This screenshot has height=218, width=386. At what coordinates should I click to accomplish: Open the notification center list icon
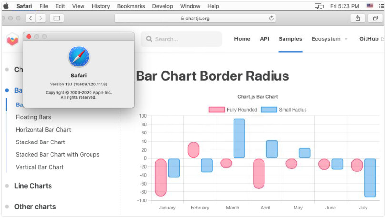tap(381, 6)
